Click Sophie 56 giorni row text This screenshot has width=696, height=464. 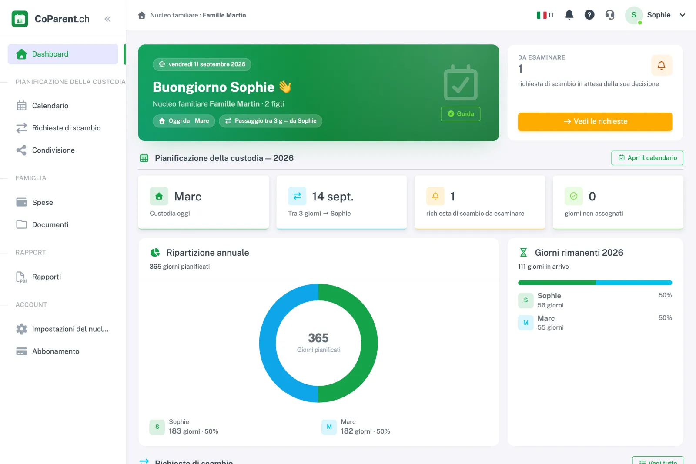coord(550,300)
